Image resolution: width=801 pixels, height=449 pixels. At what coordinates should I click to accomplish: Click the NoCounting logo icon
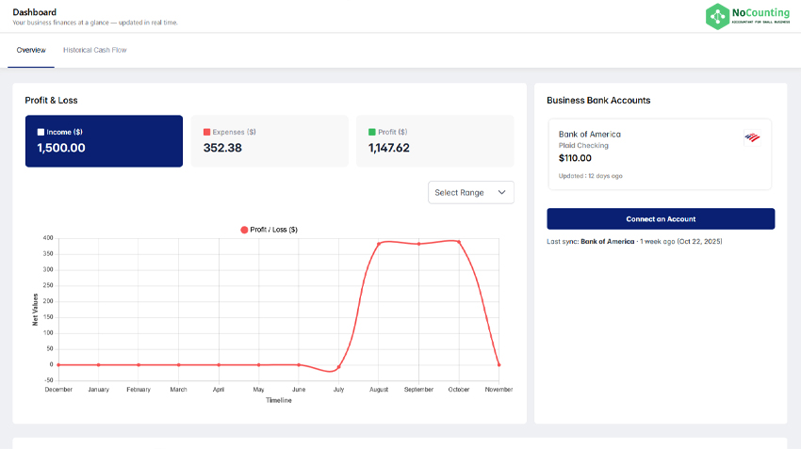pyautogui.click(x=718, y=16)
